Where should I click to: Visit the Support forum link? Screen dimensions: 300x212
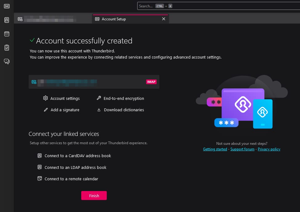(x=242, y=149)
